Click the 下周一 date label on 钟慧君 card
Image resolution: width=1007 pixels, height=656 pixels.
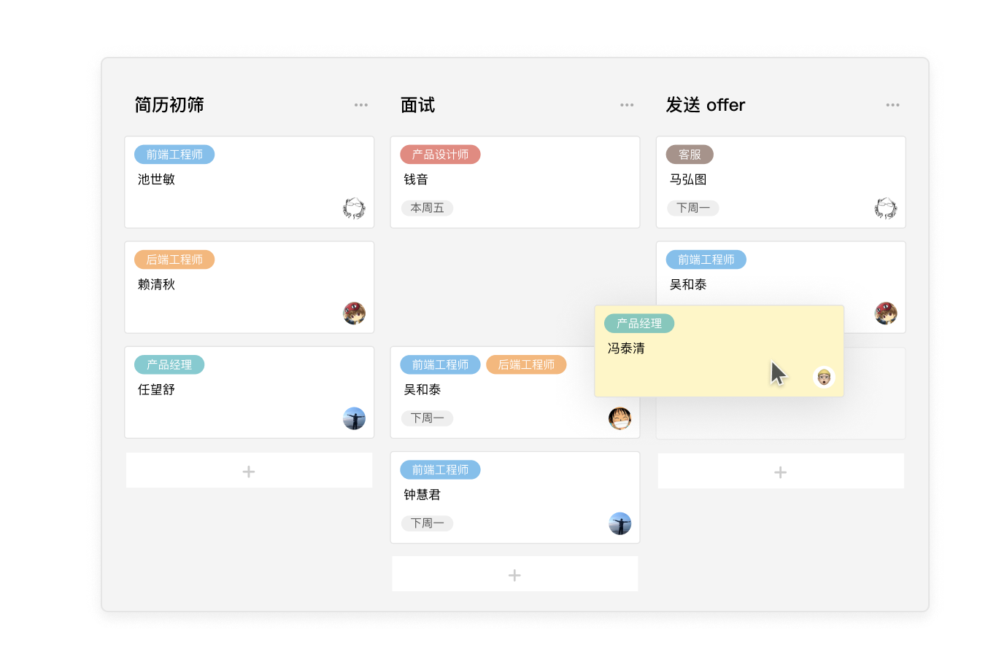click(427, 523)
